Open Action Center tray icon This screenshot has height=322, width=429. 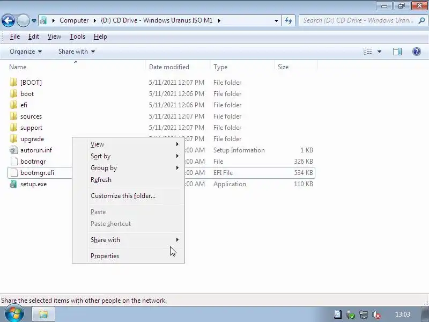(x=338, y=314)
